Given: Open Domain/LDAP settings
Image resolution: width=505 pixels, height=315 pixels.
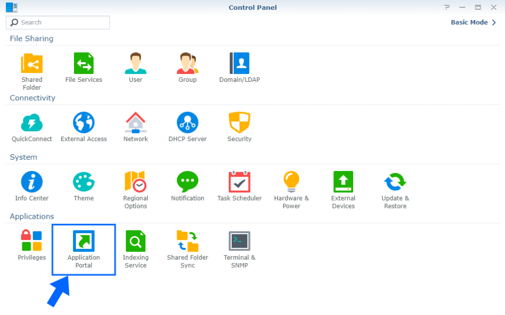Looking at the screenshot, I should 239,64.
